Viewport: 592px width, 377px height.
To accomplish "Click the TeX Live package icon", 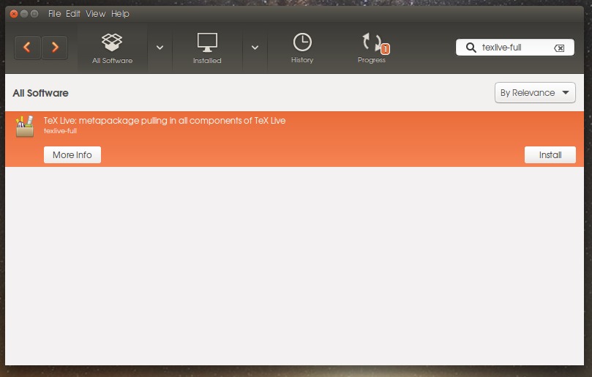I will (25, 126).
